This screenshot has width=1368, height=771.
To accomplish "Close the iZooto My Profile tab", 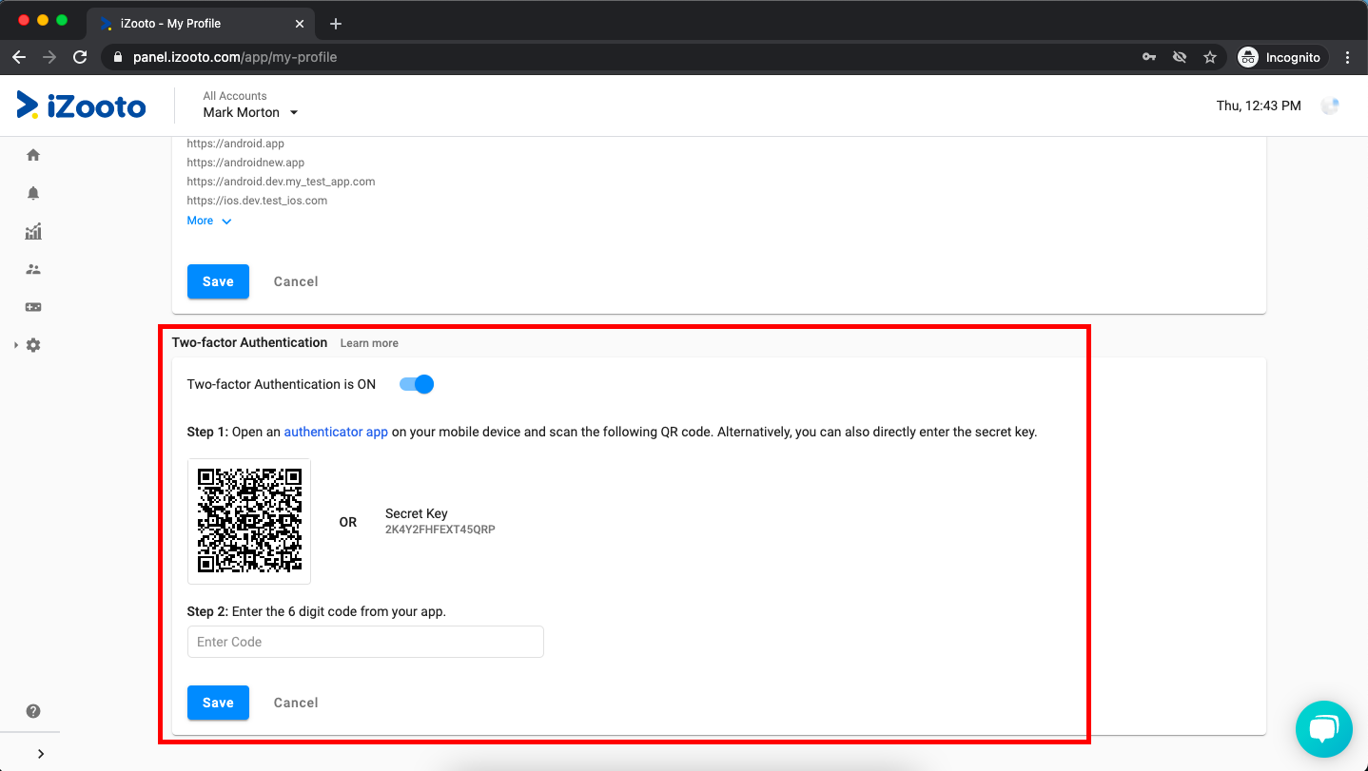I will [x=301, y=24].
